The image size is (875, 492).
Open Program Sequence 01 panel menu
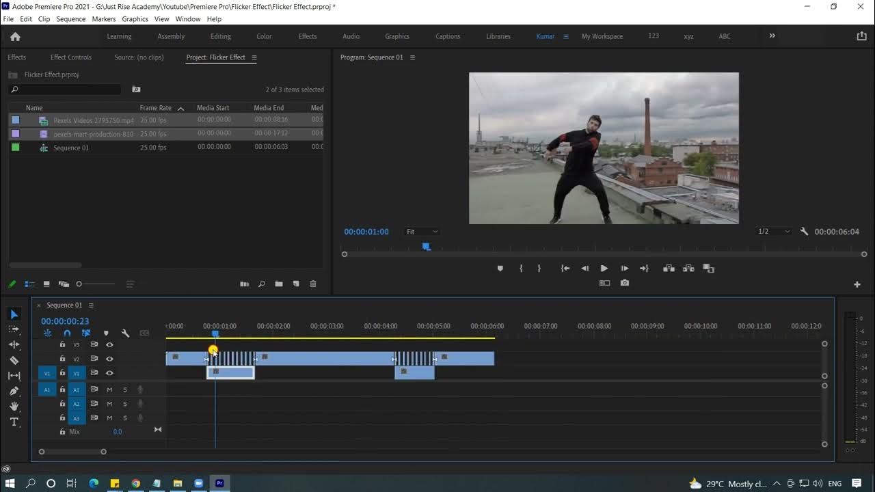tap(412, 57)
